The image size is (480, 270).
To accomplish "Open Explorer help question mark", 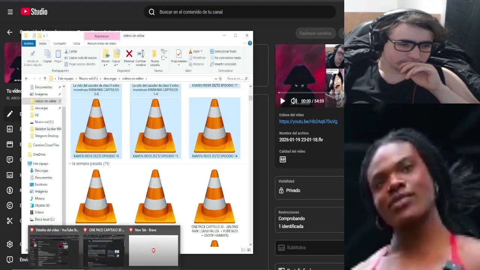I will (x=250, y=43).
